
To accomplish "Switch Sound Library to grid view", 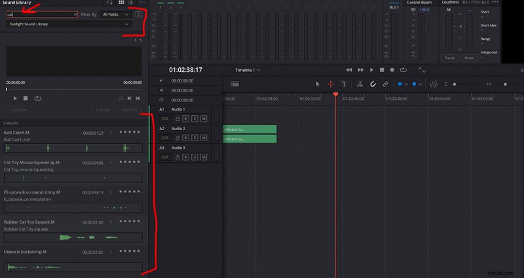I will coord(121,3).
